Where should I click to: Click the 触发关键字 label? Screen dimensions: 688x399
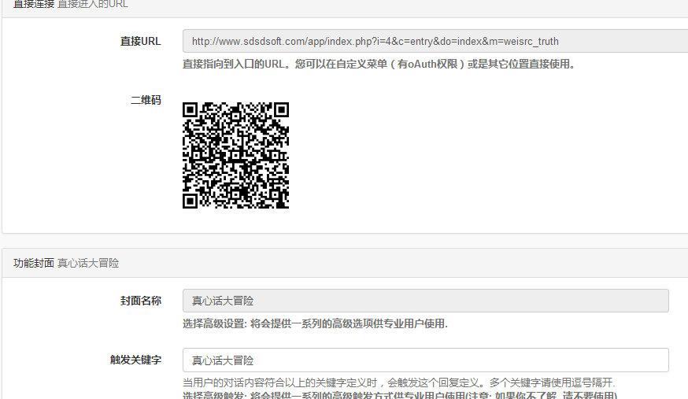pyautogui.click(x=135, y=360)
